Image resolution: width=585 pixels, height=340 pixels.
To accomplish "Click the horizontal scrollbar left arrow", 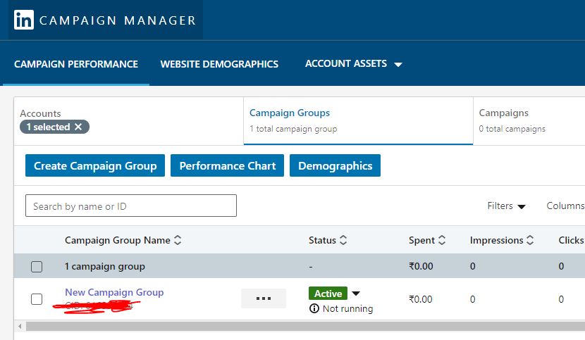I will click(20, 327).
